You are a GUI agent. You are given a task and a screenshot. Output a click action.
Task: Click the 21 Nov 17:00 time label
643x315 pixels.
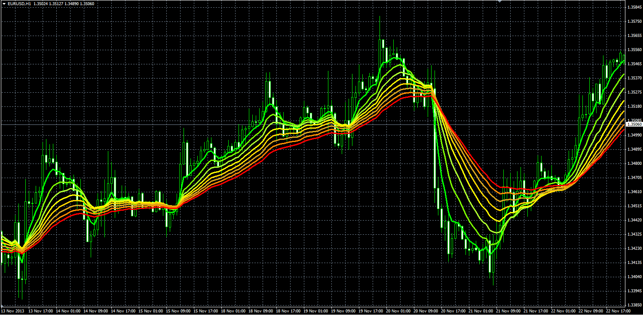537,311
